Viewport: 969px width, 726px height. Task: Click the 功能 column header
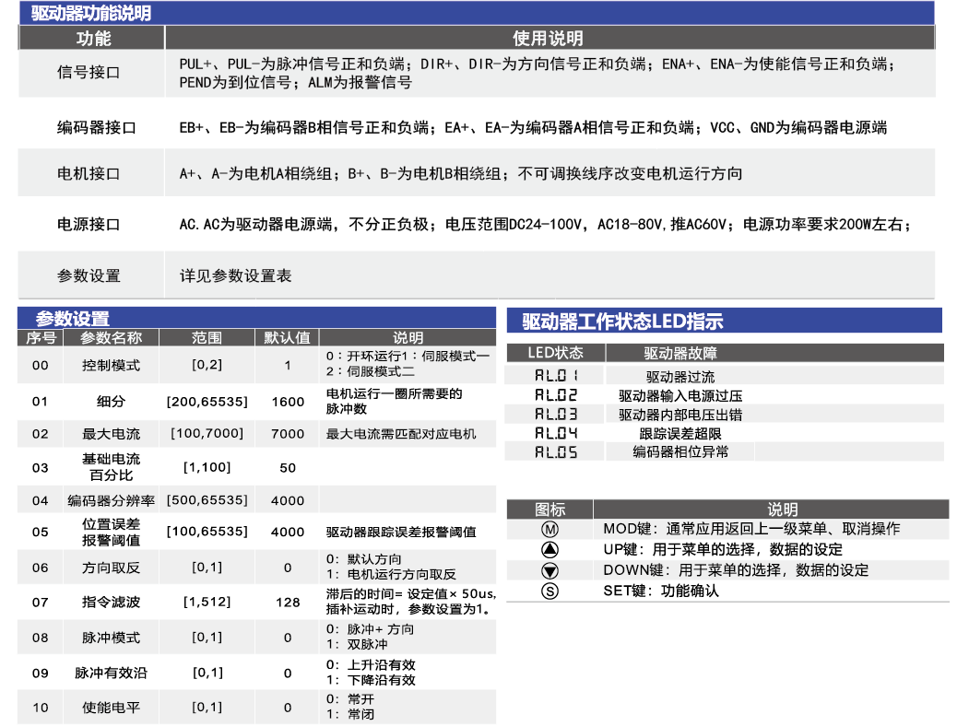[93, 39]
